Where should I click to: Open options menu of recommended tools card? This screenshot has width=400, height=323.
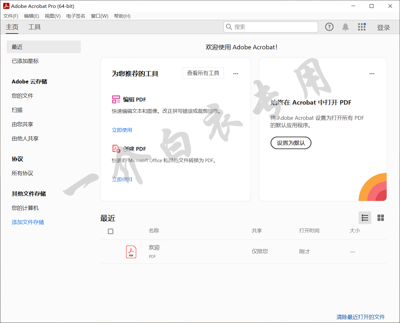point(236,74)
